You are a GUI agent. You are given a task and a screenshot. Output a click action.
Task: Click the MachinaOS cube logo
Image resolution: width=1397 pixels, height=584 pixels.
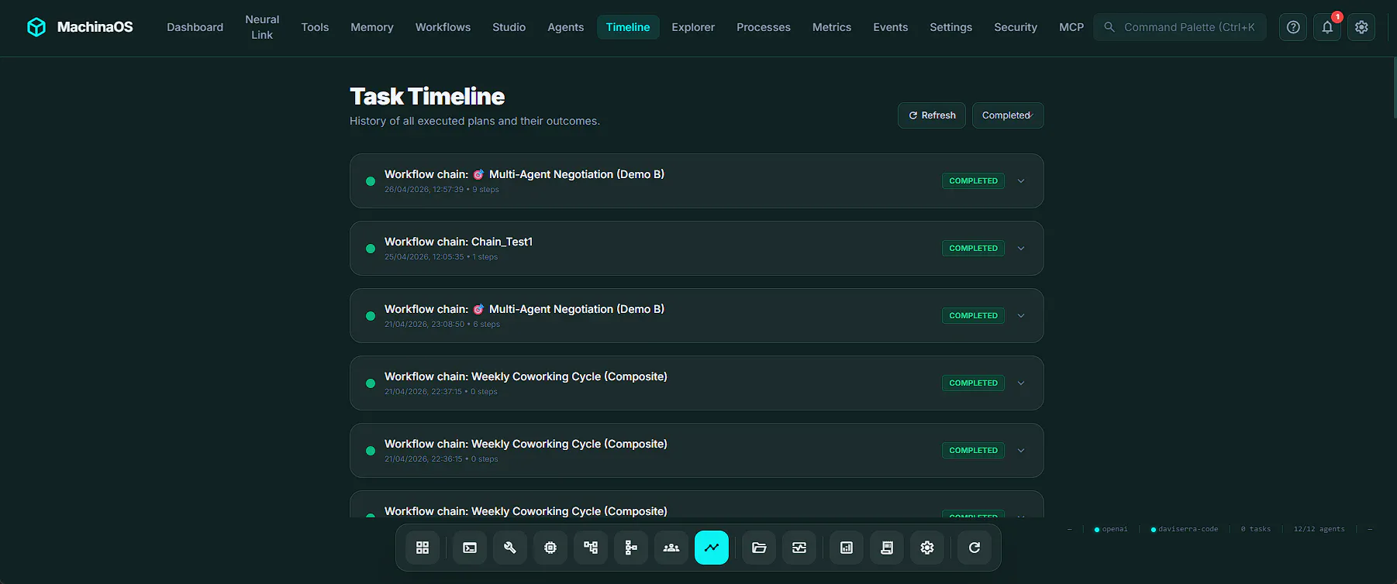point(36,27)
